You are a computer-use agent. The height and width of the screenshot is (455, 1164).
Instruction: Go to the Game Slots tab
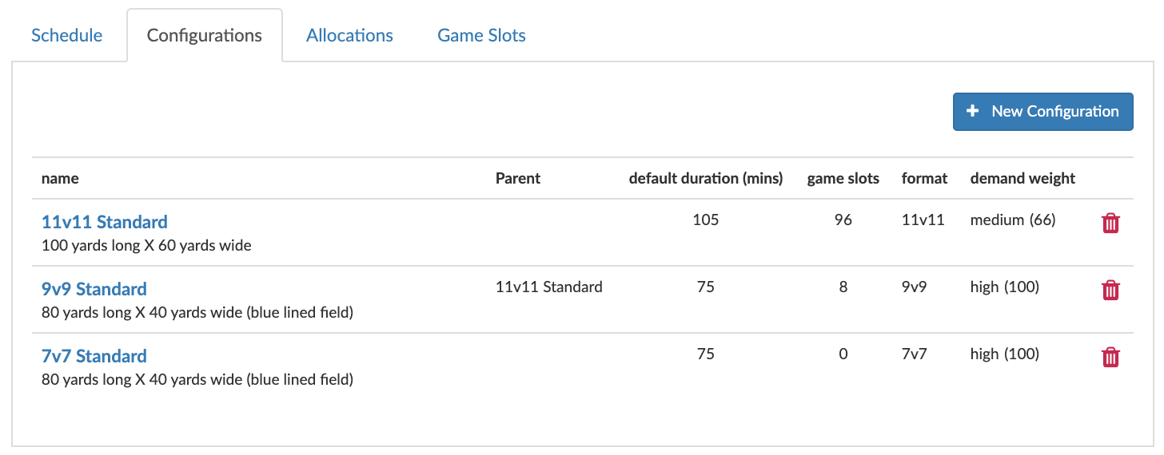pos(481,35)
